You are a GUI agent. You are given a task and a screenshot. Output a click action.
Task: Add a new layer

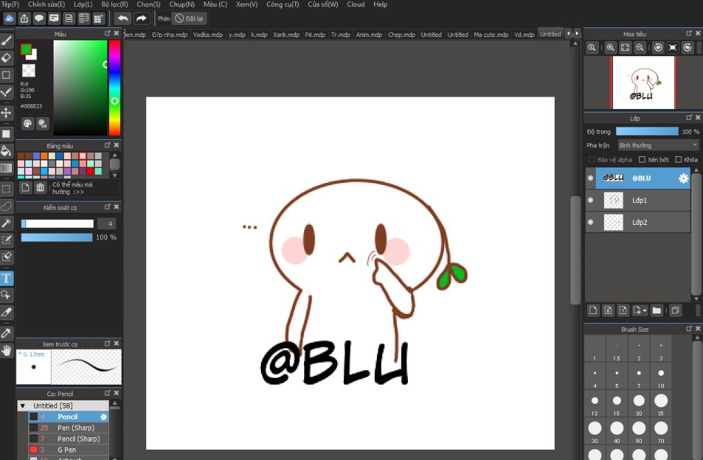coord(593,311)
